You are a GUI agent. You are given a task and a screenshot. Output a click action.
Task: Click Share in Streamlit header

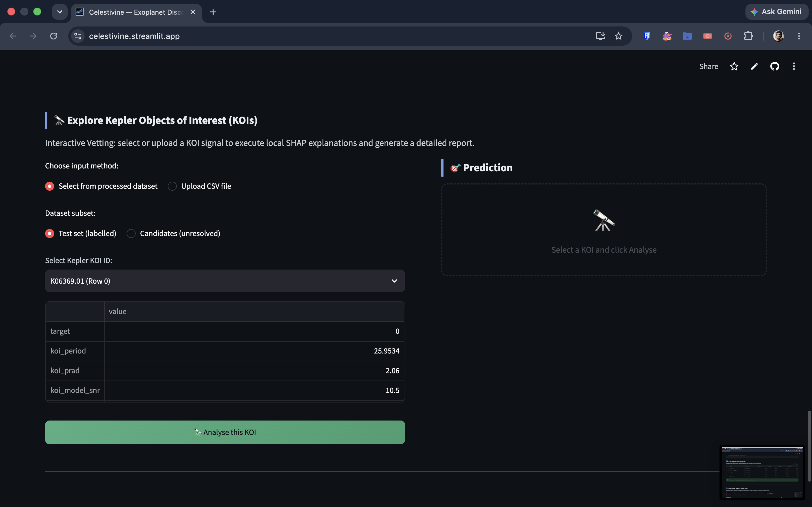709,66
